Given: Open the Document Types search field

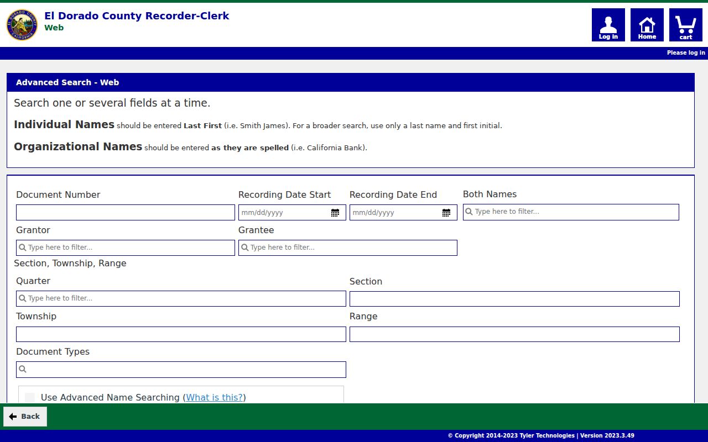Looking at the screenshot, I should [181, 370].
